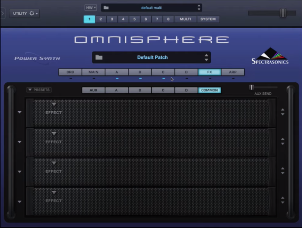Image resolution: width=302 pixels, height=228 pixels.
Task: Move third rack slot effect down
Action: point(283,173)
